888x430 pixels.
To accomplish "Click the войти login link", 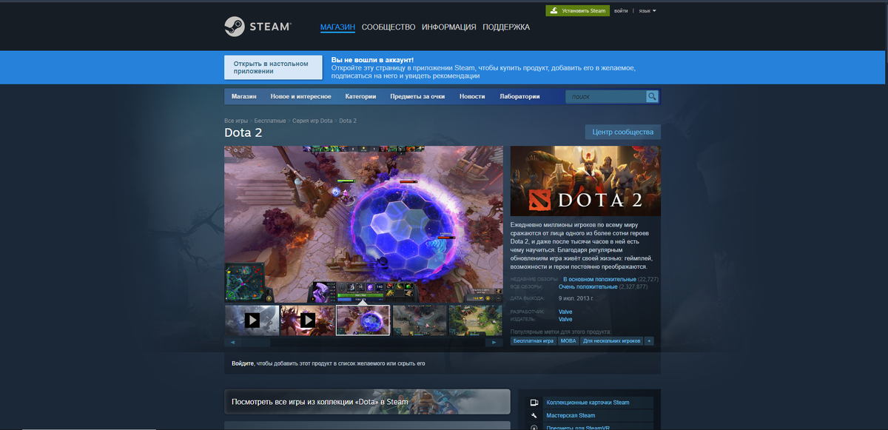I will (x=621, y=11).
